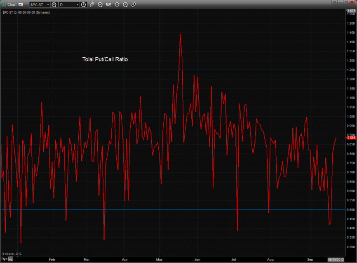This screenshot has height=263, width=357.
Task: Click the $PC-ST symbol input field
Action: 37,5
